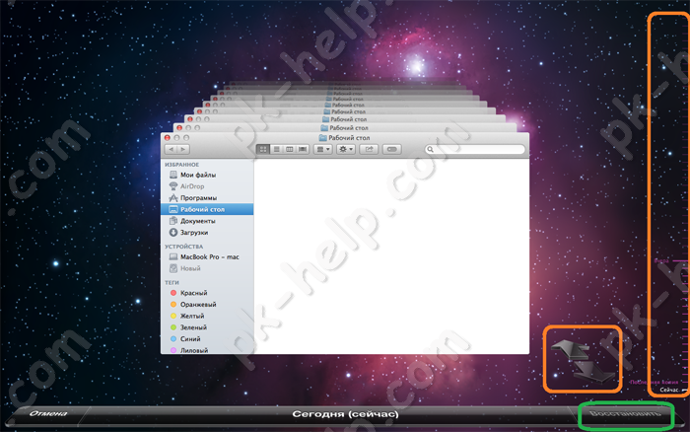
Task: Click the Вчера marker on the timeline
Action: point(661,260)
